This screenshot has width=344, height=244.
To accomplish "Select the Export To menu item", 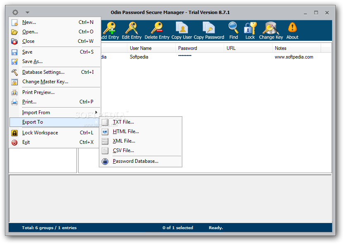I will click(x=55, y=122).
